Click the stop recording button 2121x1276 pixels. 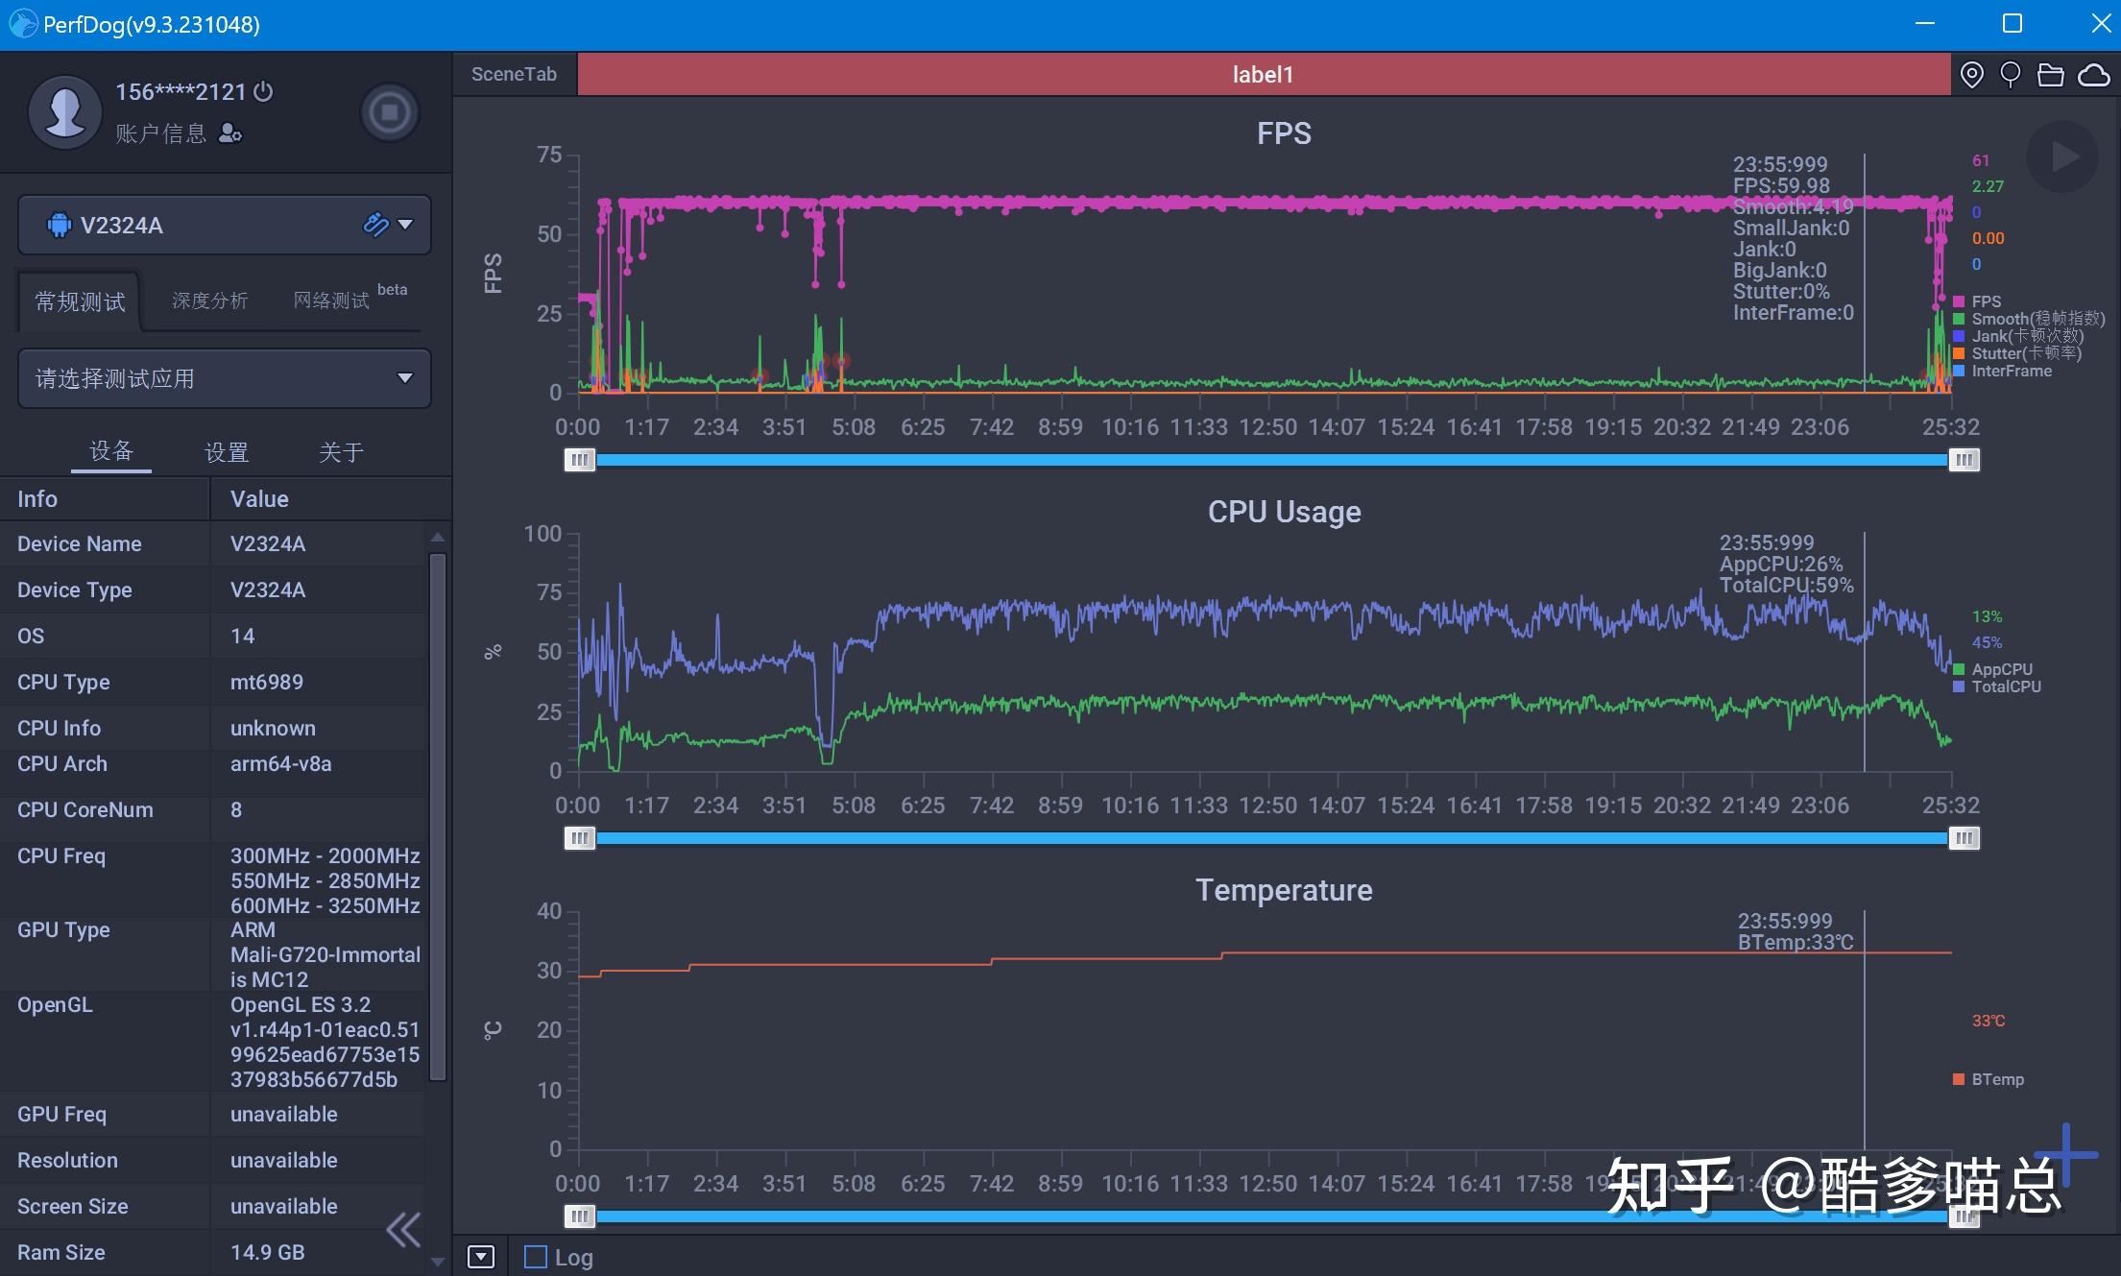390,112
